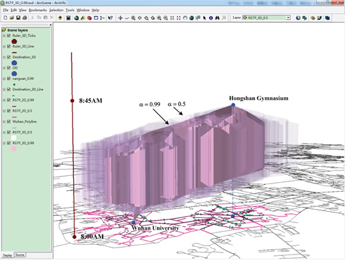345x260 pixels.
Task: Select the Pan hand tool
Action: point(185,18)
